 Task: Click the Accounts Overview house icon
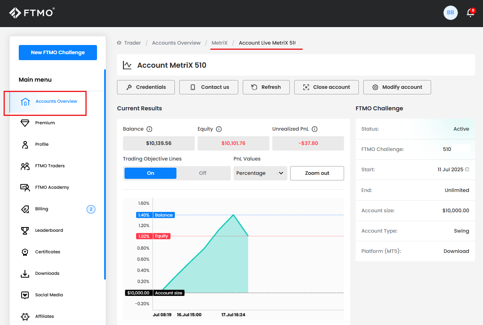[x=25, y=102]
